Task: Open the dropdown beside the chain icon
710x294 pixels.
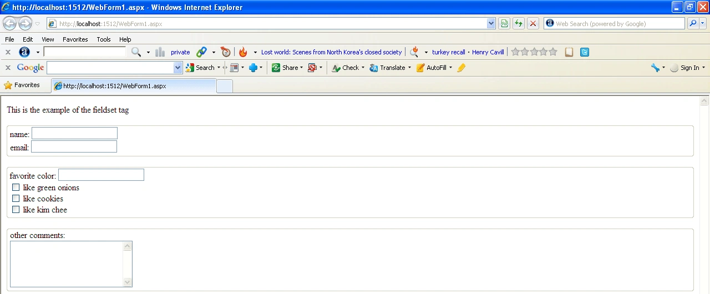Action: tap(214, 53)
